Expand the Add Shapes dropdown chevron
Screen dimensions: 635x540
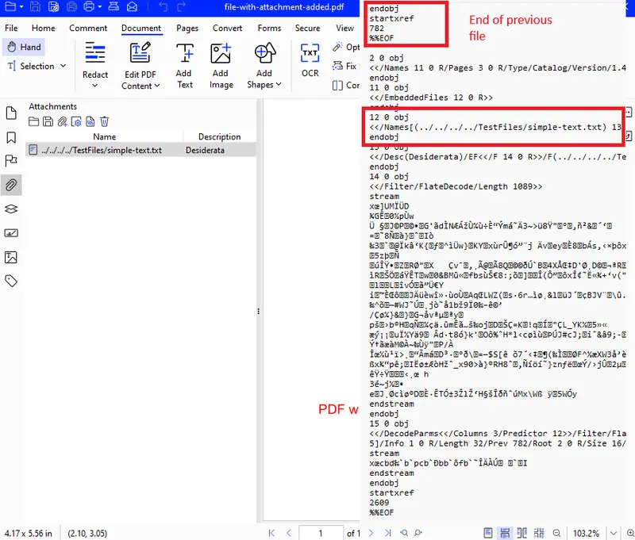[x=279, y=85]
